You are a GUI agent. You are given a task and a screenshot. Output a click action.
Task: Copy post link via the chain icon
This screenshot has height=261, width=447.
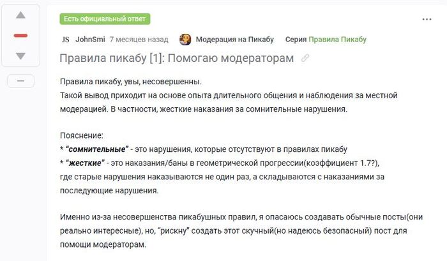305,58
